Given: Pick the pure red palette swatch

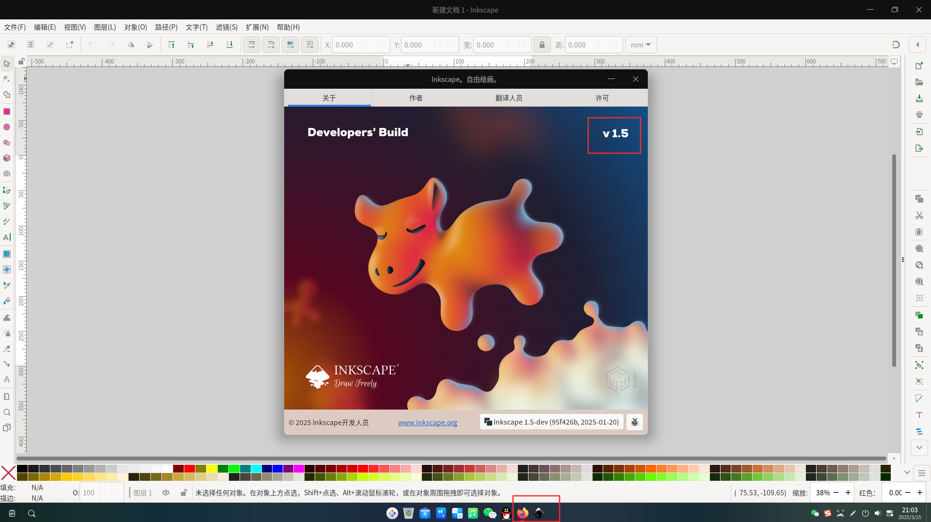Looking at the screenshot, I should [190, 469].
